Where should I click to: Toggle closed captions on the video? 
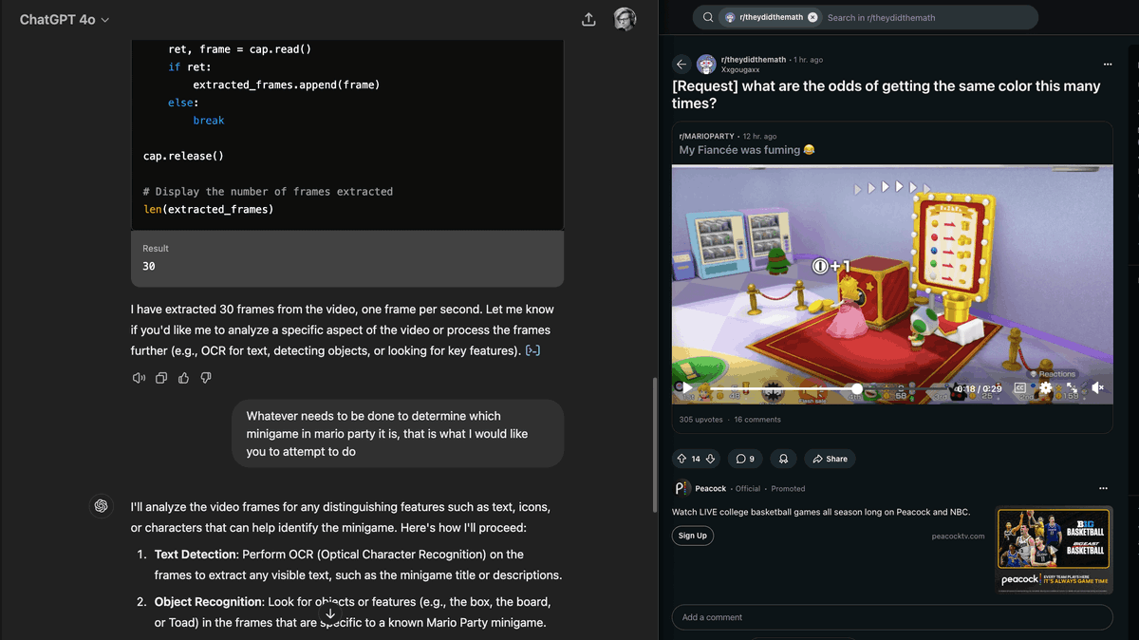click(1020, 387)
